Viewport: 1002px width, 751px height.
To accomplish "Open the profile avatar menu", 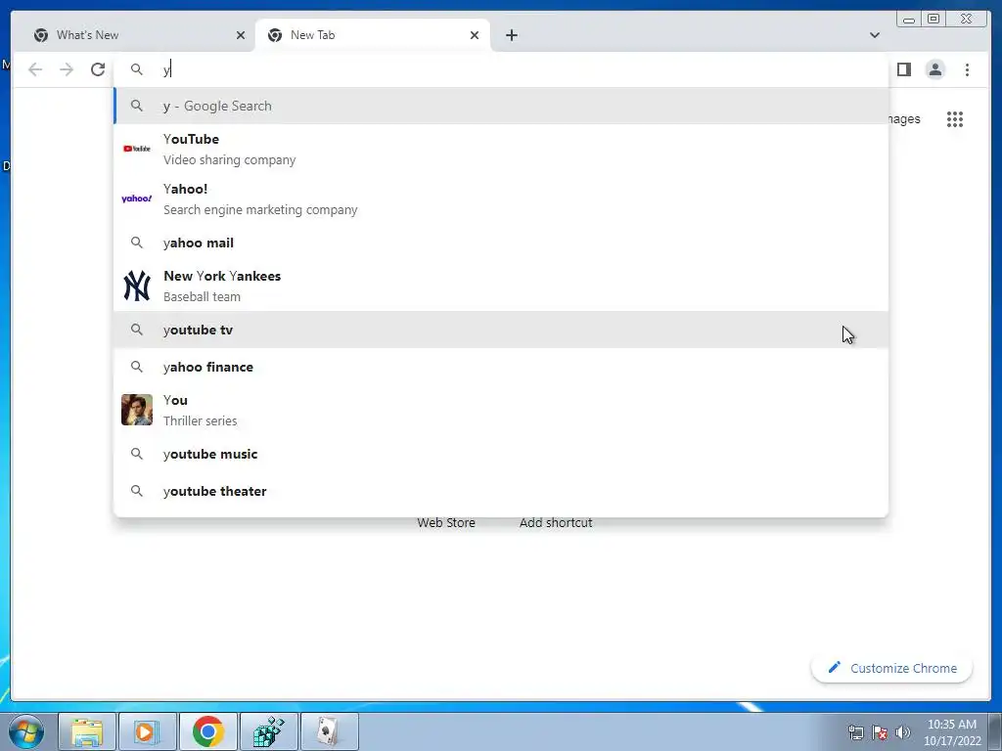I will (x=934, y=69).
